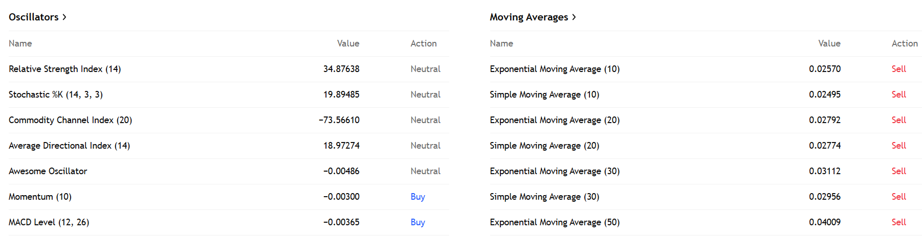Click the Buy action for MACD Level
922x236 pixels.
418,222
